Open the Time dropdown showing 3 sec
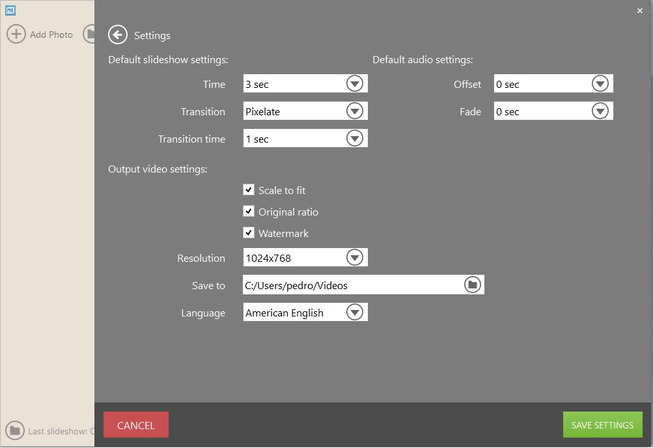 tap(354, 84)
